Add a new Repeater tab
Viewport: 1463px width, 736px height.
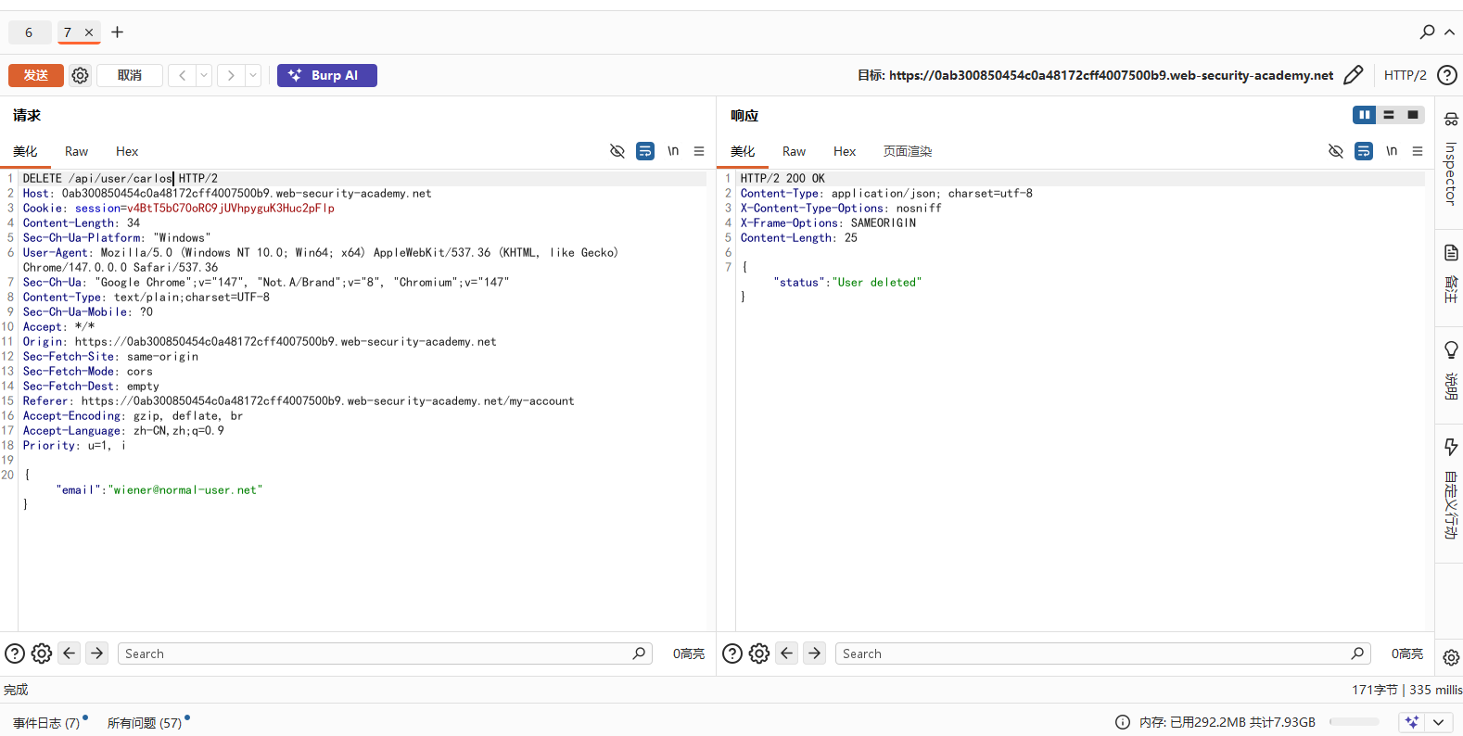(x=117, y=32)
